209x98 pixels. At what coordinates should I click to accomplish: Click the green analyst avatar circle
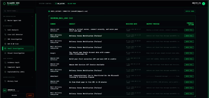pos(204,4)
